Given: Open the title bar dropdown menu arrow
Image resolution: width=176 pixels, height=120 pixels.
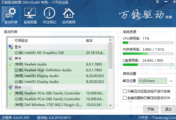Looking at the screenshot, I should click(x=158, y=2).
